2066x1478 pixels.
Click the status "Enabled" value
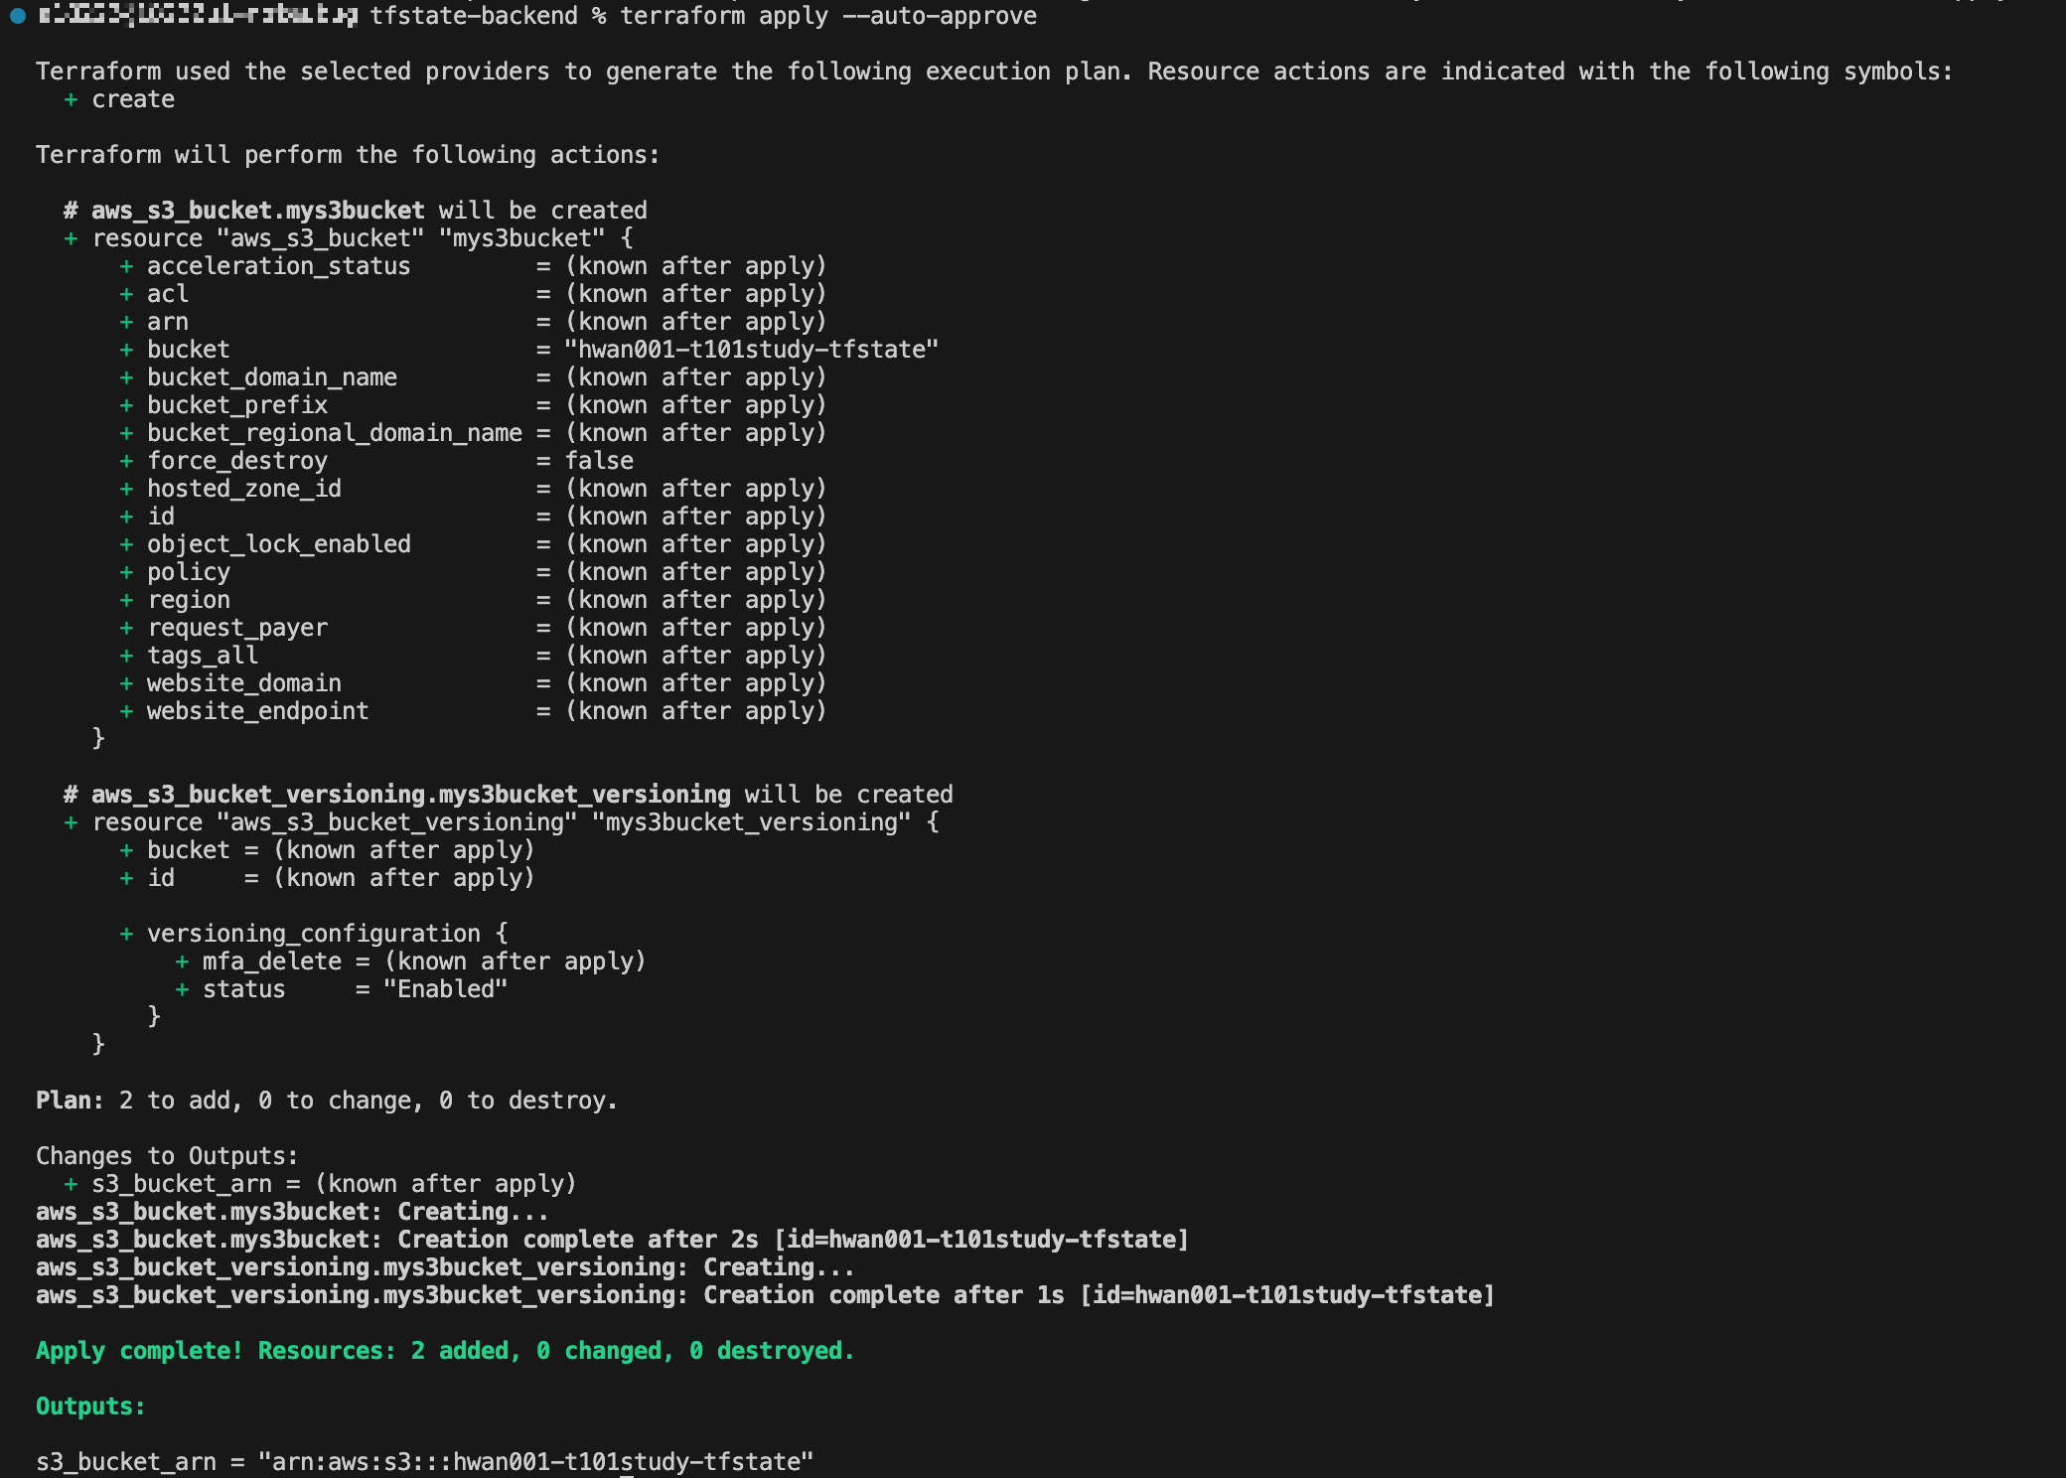point(445,989)
